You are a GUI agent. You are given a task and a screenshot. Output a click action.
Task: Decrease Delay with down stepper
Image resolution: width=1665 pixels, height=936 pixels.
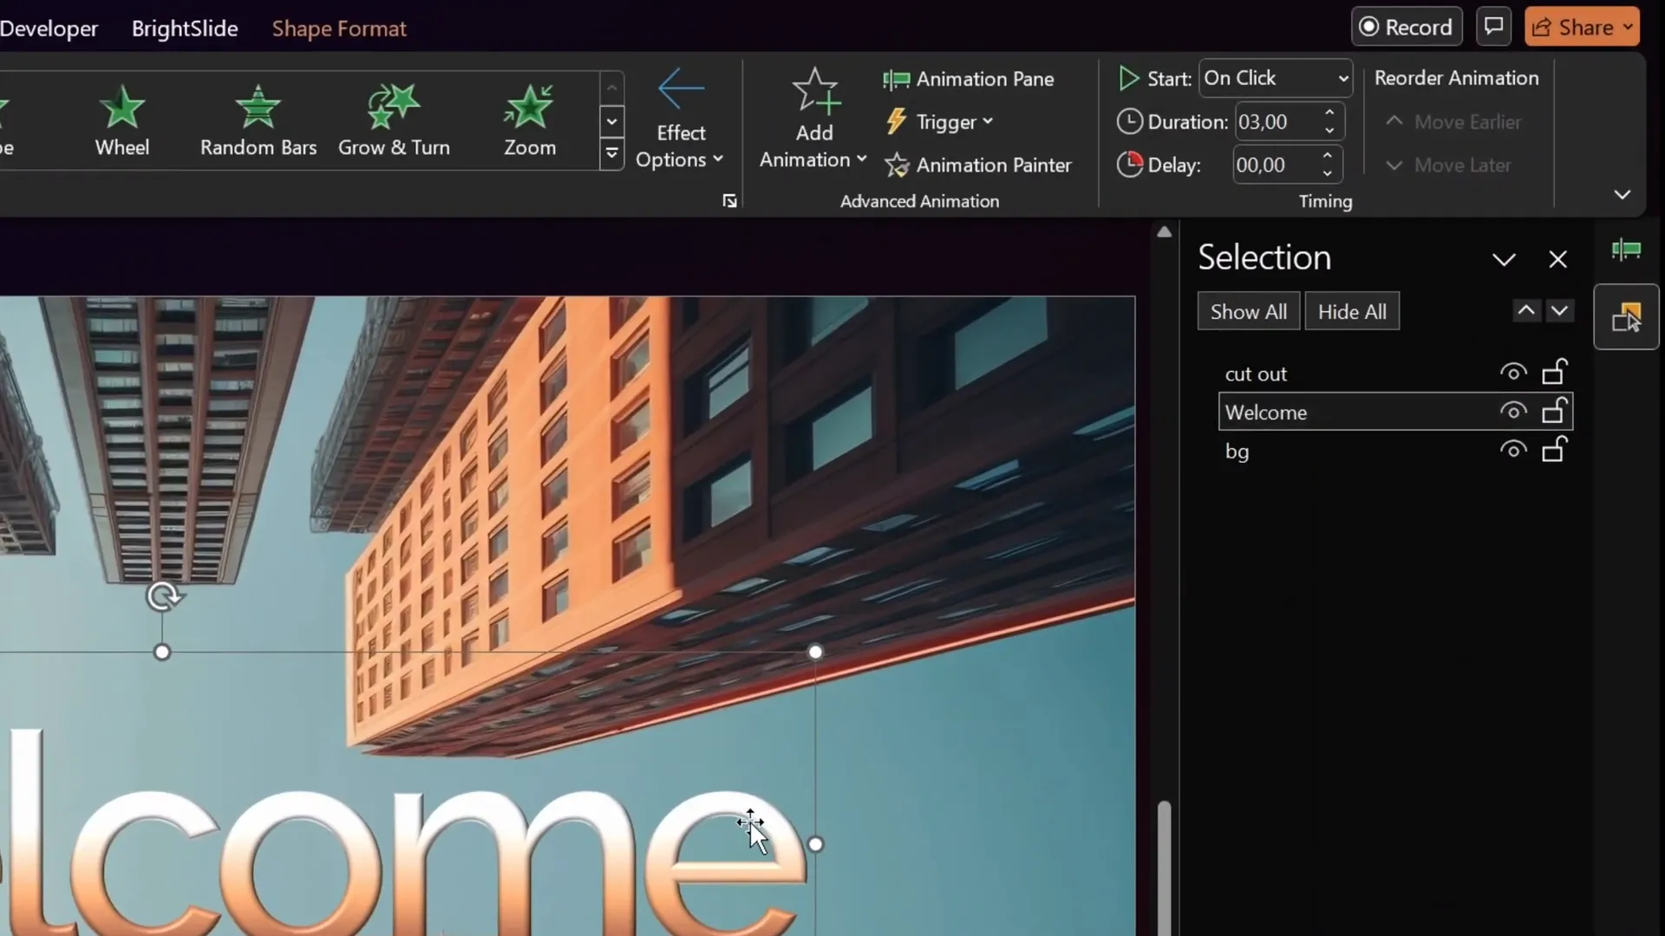[x=1328, y=174]
